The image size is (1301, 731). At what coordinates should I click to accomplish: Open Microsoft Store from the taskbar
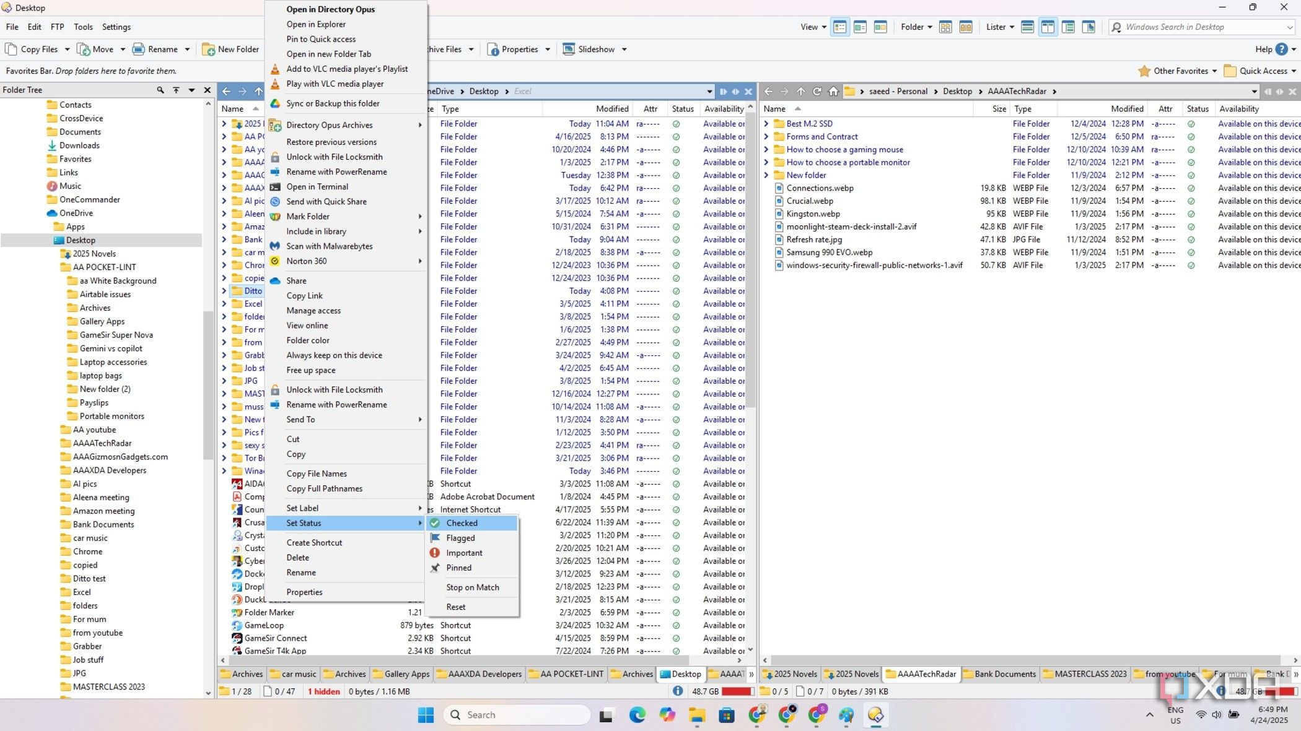726,715
